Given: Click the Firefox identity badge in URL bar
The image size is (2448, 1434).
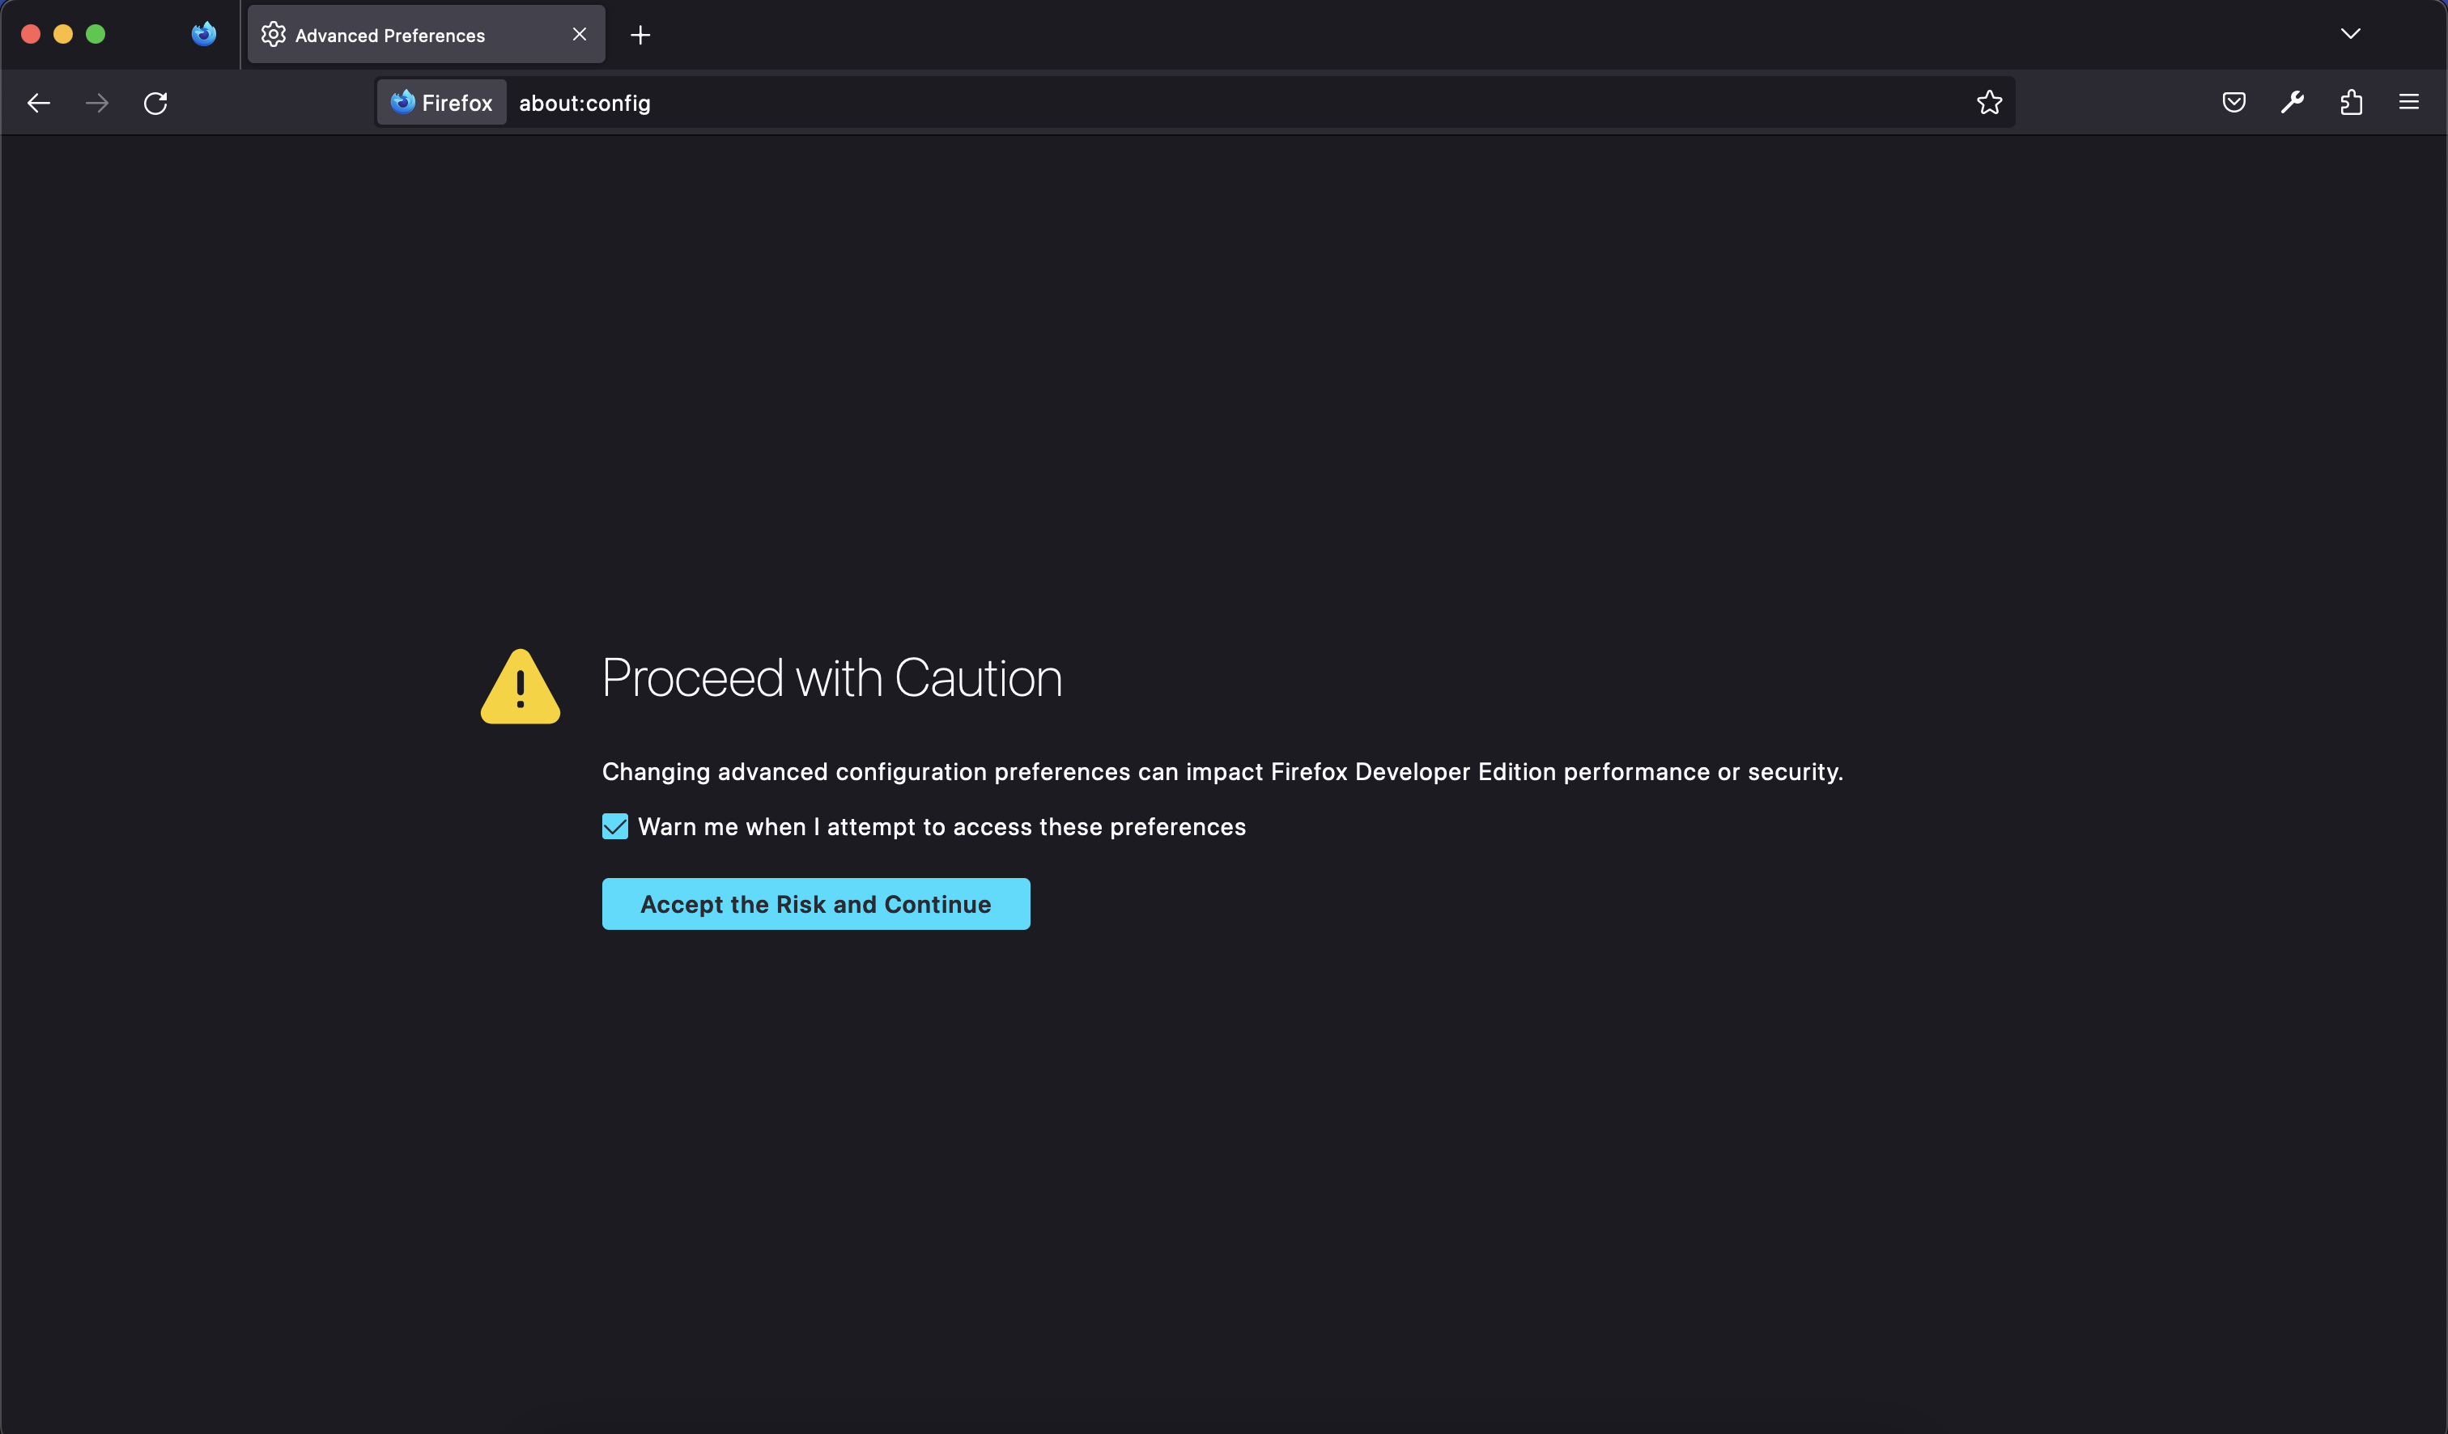Looking at the screenshot, I should coord(442,103).
